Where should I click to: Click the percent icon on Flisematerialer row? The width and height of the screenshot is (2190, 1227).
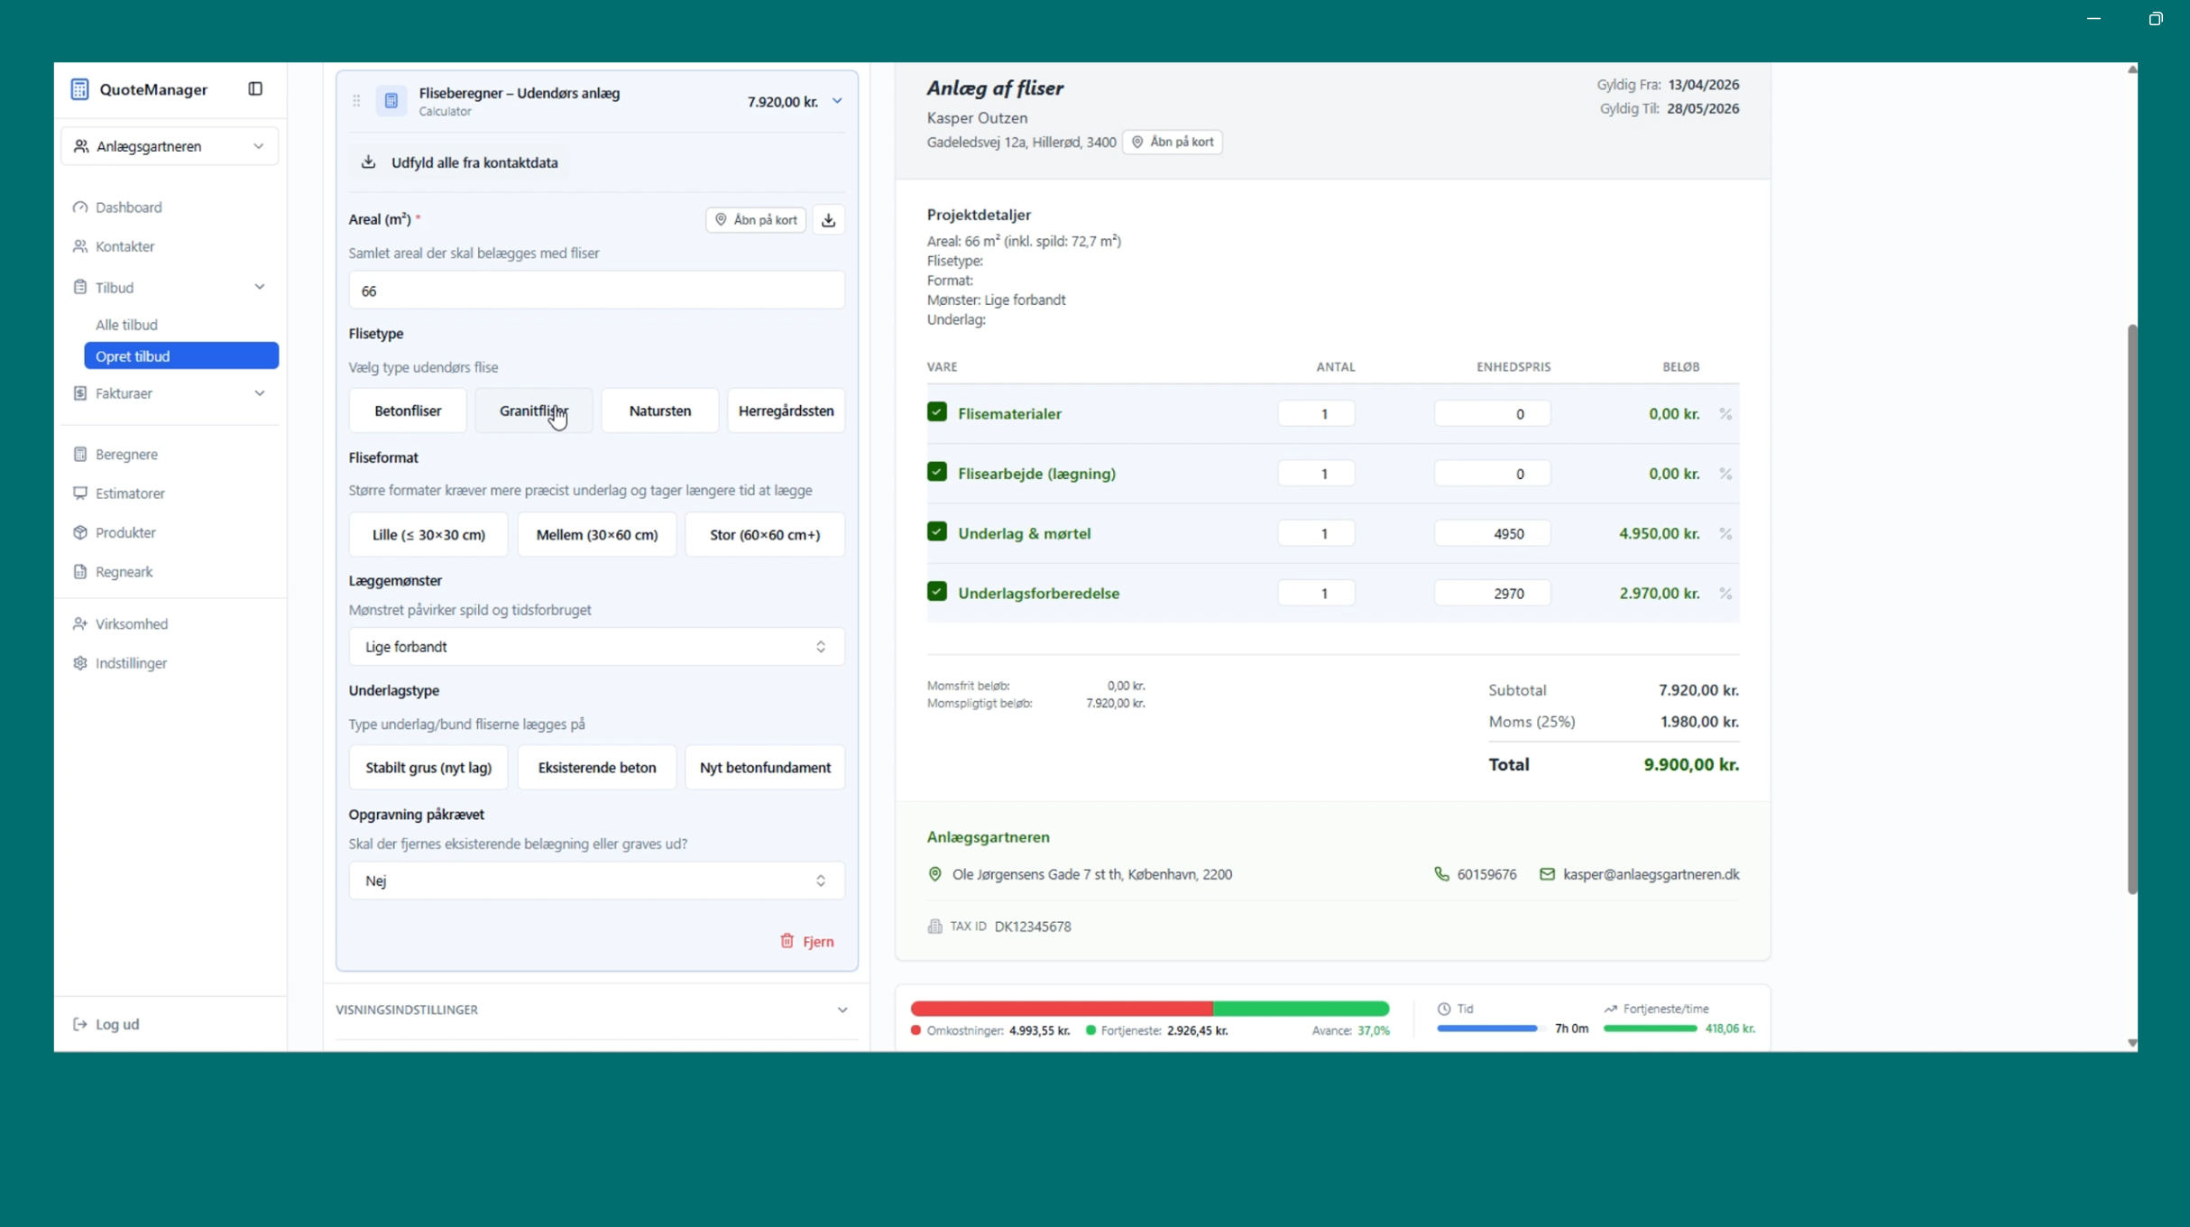coord(1725,414)
